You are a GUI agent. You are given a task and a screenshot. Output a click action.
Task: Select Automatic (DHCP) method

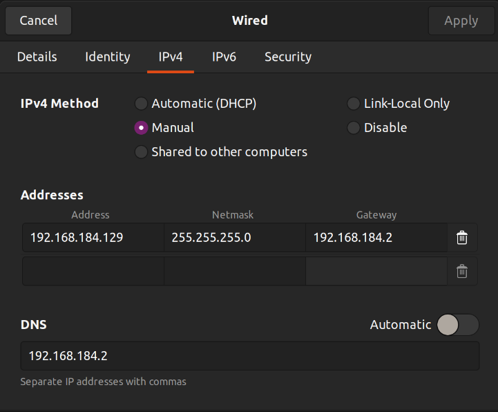[141, 103]
